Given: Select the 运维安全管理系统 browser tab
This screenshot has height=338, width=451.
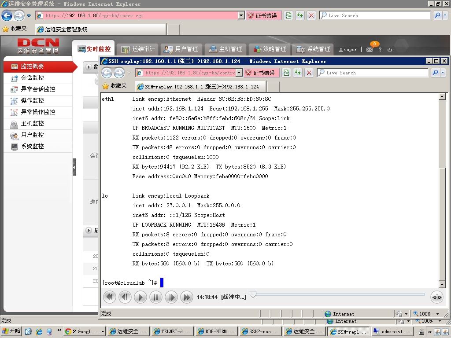Looking at the screenshot, I should [101, 29].
